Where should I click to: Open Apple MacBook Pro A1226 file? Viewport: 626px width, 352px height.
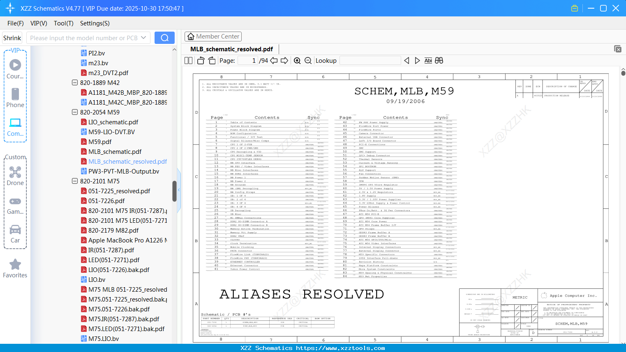click(x=127, y=240)
